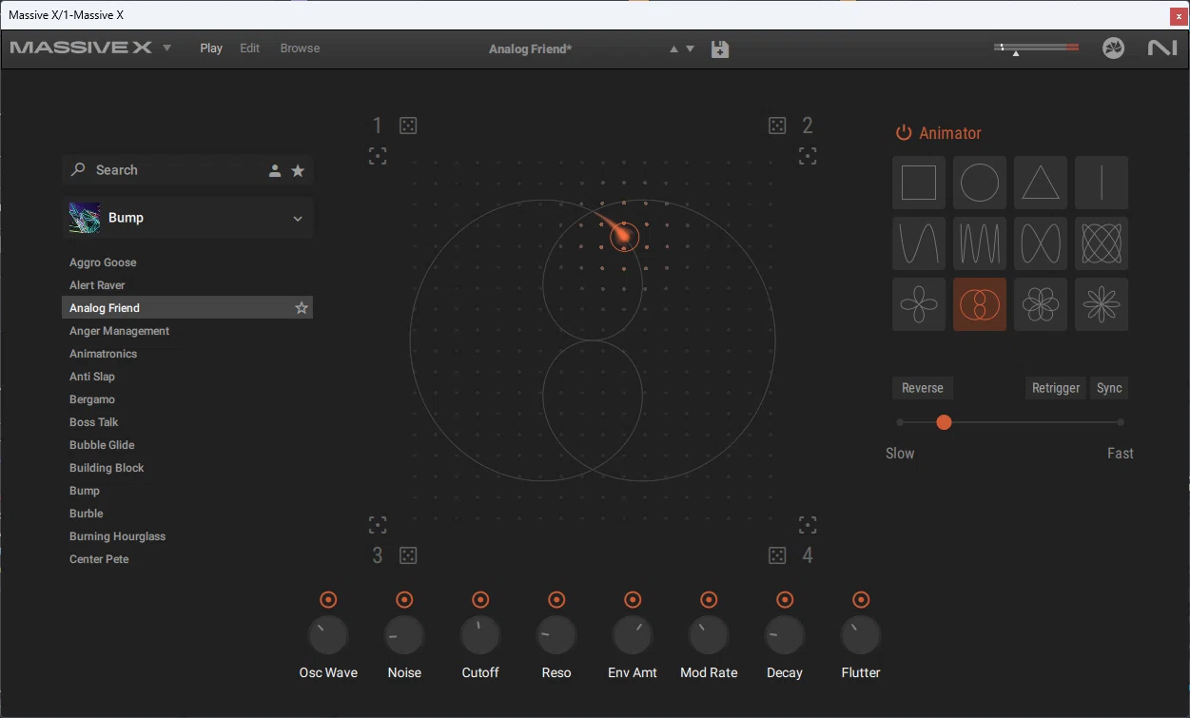Select the eight-petal star animator path
Image resolution: width=1190 pixels, height=718 pixels.
point(1102,304)
